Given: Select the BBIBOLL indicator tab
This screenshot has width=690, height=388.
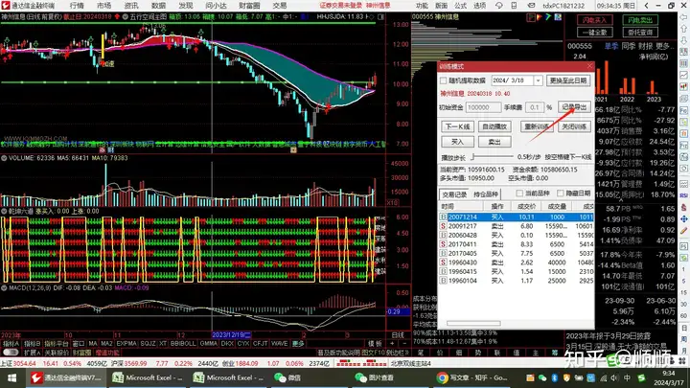Looking at the screenshot, I should point(183,344).
